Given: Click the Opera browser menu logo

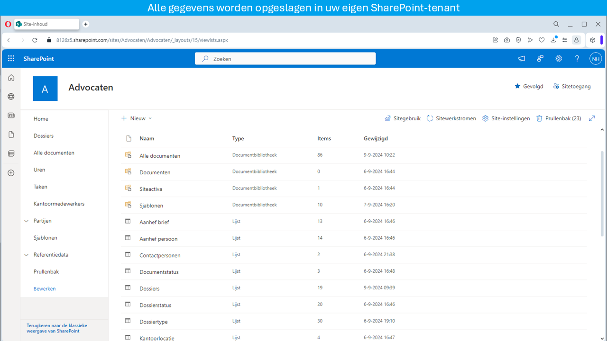Looking at the screenshot, I should 8,24.
